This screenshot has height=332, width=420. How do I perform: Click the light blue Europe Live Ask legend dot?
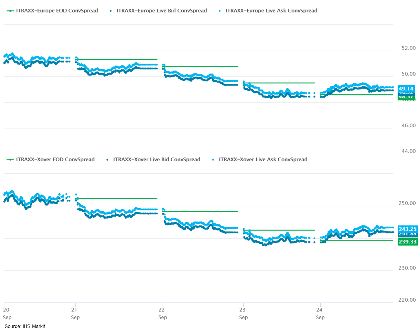(220, 11)
